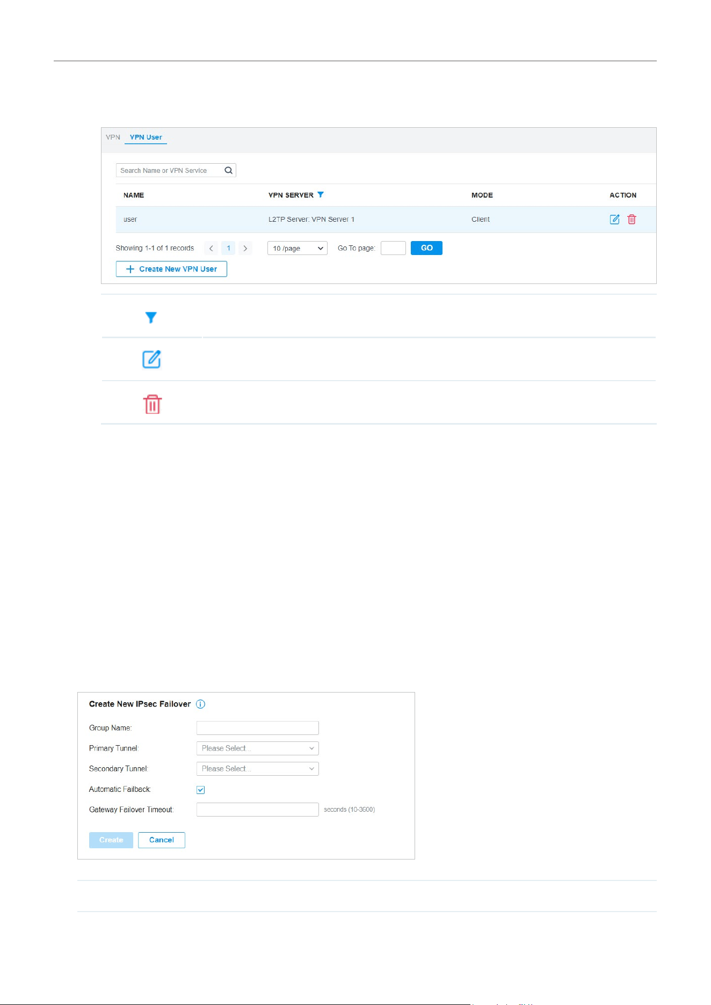
Task: Click the Group Name input field
Action: pyautogui.click(x=258, y=728)
